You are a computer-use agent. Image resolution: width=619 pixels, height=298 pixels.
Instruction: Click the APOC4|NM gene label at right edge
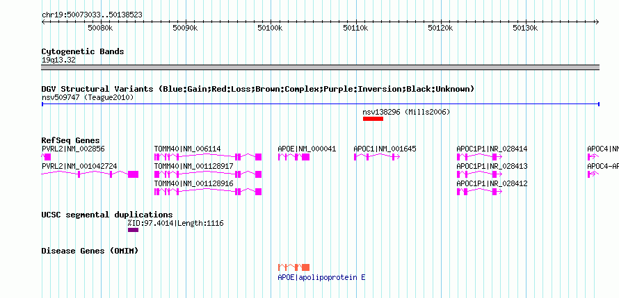pyautogui.click(x=603, y=149)
